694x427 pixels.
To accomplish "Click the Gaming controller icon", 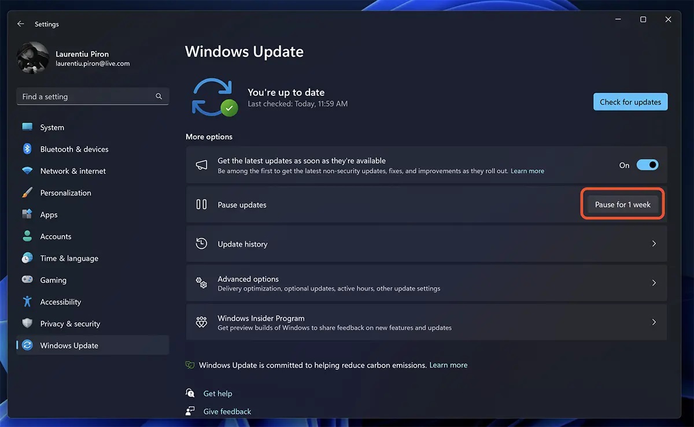I will coord(27,280).
